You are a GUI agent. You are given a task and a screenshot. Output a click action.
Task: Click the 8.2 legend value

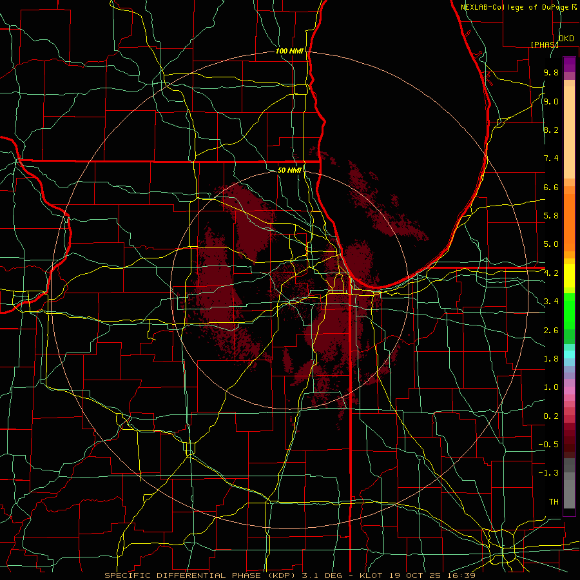pyautogui.click(x=551, y=130)
